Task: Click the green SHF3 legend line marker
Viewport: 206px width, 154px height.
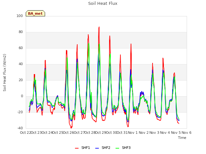Action: tap(117, 148)
